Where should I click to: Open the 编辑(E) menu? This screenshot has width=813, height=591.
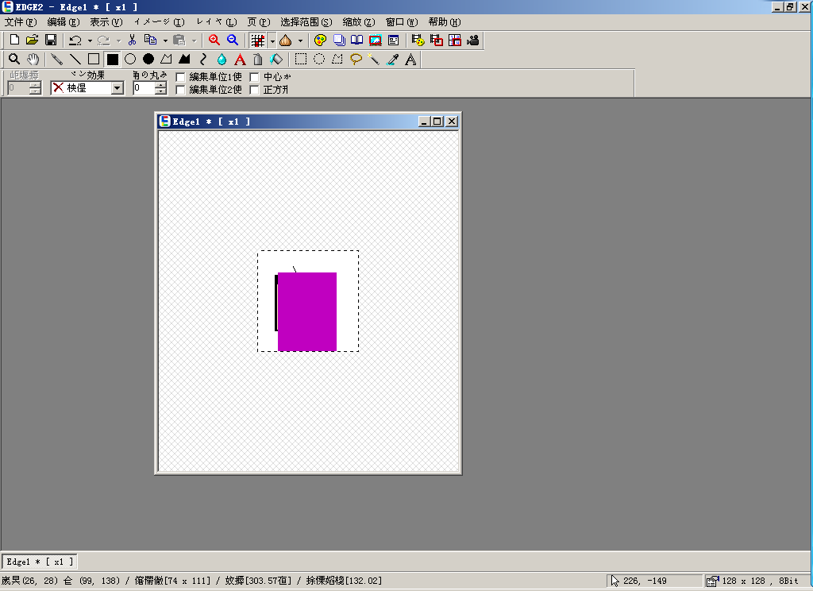[x=64, y=21]
